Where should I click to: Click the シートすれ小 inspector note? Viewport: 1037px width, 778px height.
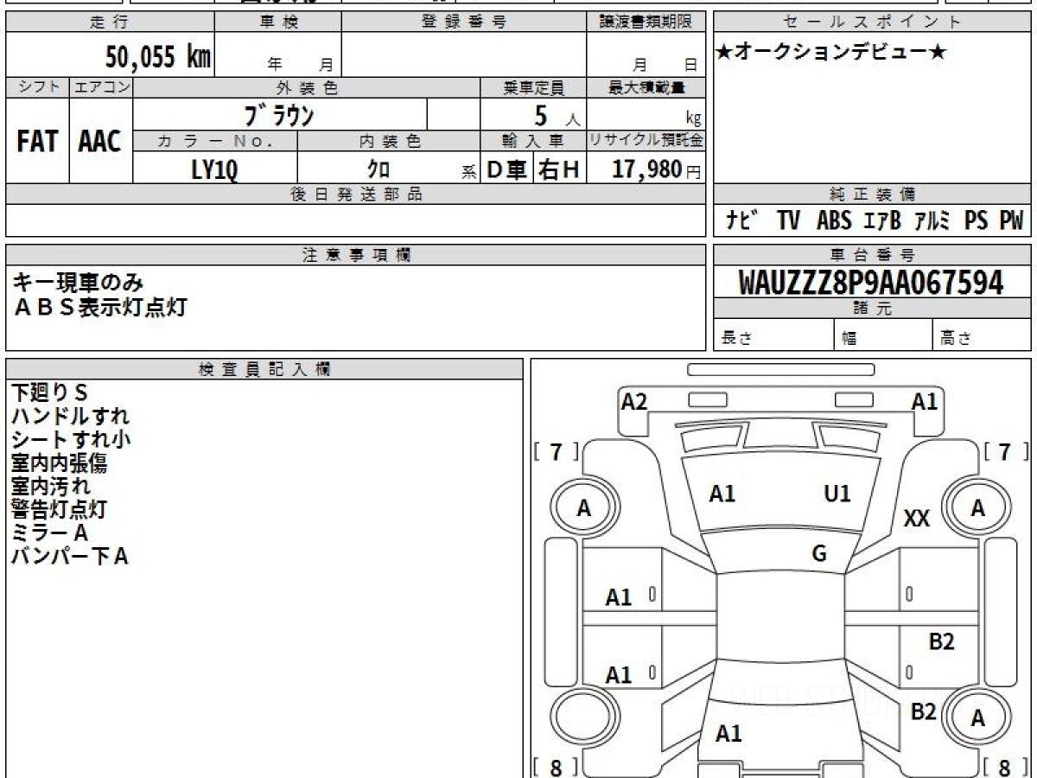71,440
